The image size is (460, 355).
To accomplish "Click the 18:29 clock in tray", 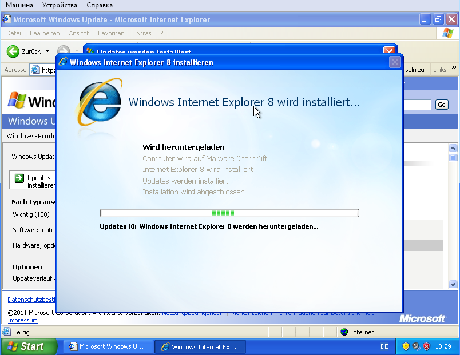I will coord(443,346).
